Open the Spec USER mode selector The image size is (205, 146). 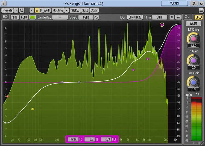(86, 17)
